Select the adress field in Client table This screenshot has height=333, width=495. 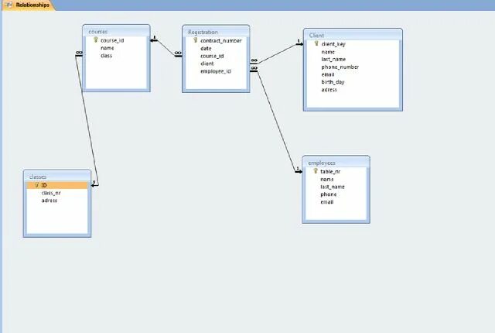tap(329, 90)
